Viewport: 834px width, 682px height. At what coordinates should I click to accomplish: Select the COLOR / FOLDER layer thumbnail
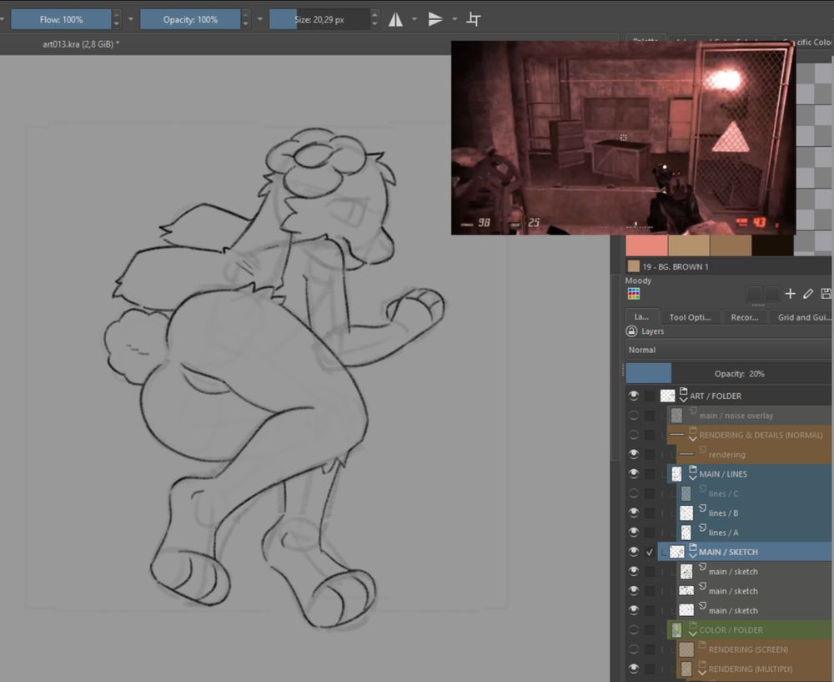(x=676, y=629)
